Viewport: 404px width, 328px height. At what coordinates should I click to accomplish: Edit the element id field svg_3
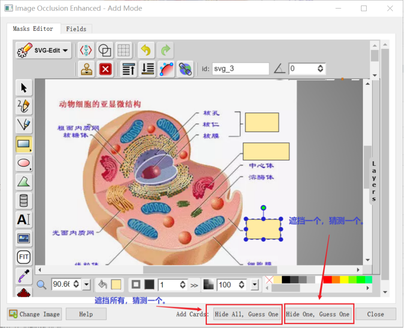(241, 68)
